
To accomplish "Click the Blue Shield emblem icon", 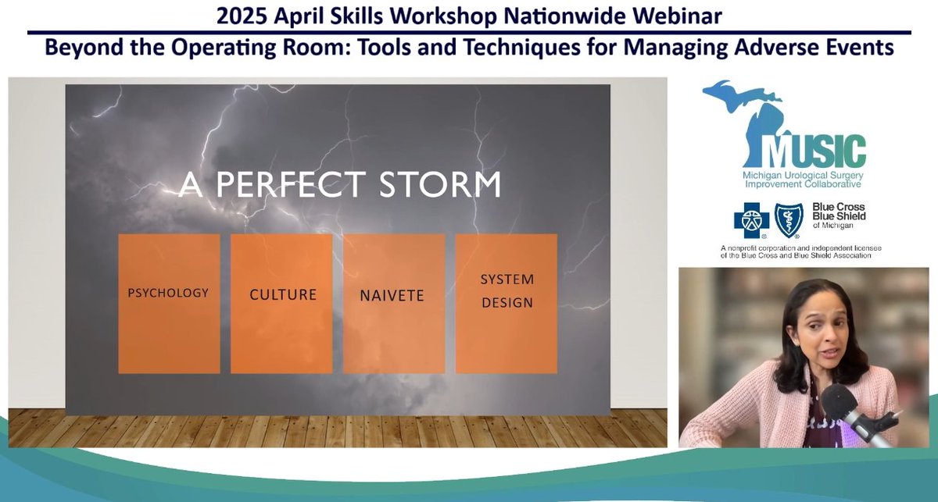I will point(788,221).
